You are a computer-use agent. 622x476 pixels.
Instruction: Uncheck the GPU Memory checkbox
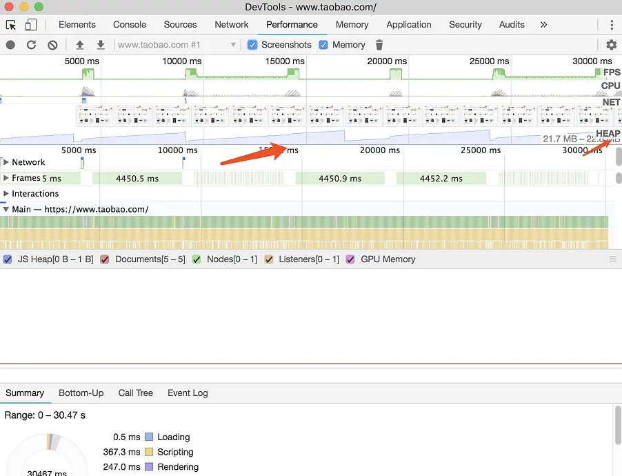pyautogui.click(x=350, y=259)
